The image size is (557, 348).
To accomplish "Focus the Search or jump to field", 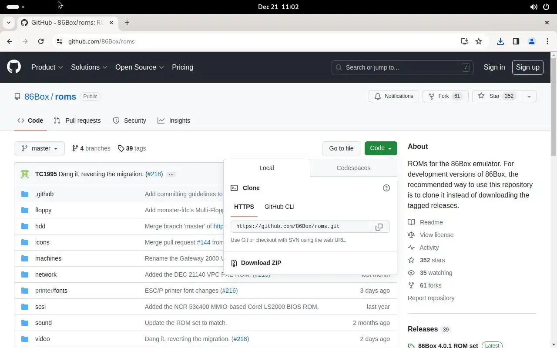I will (x=403, y=67).
